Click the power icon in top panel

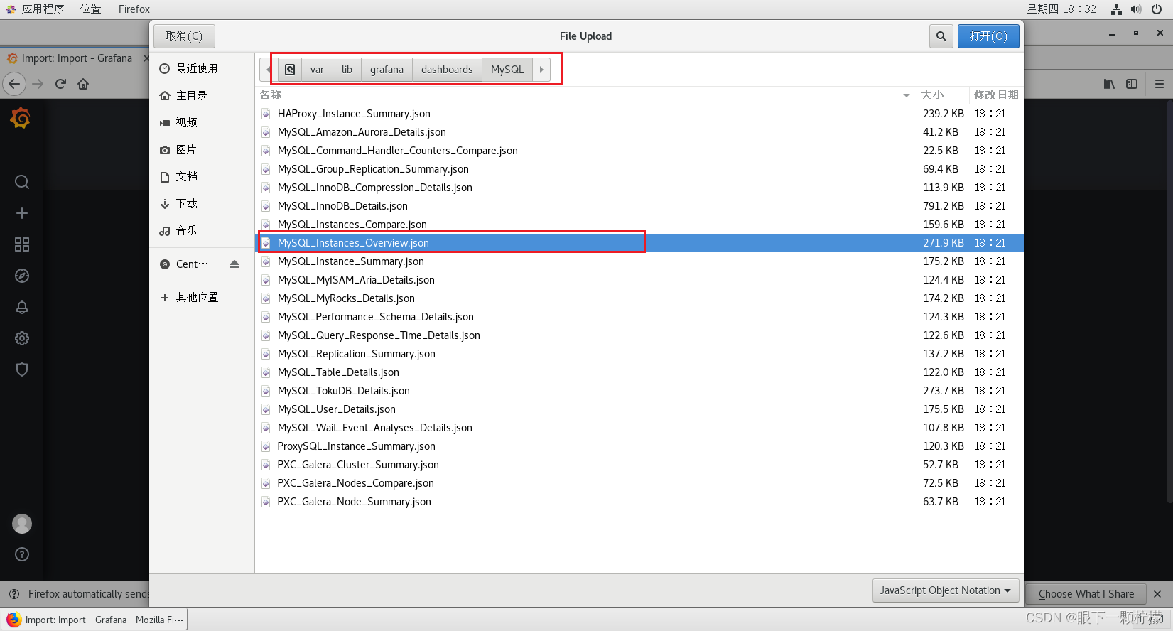pos(1157,9)
